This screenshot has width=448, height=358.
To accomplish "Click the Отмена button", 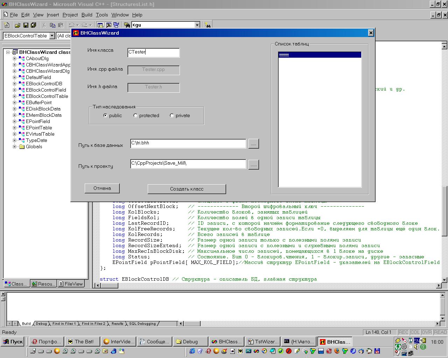I will pos(102,188).
